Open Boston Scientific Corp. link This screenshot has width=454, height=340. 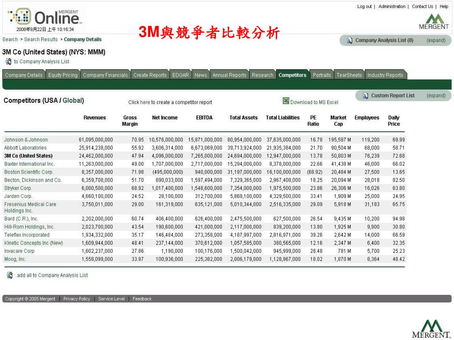[x=29, y=172]
